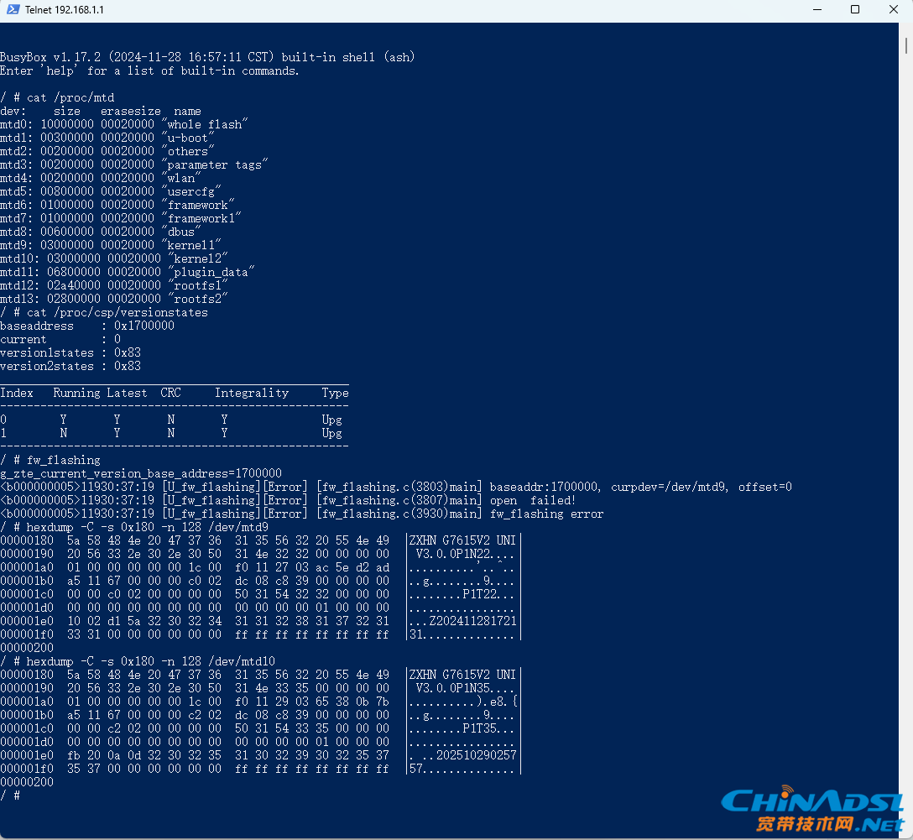The height and width of the screenshot is (840, 913).
Task: Click the "baseaddress : 0x1700000" line
Action: tap(87, 326)
